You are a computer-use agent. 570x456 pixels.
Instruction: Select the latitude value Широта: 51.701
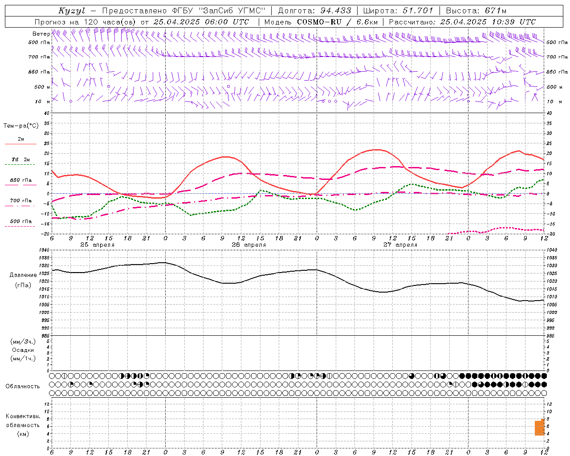[398, 11]
